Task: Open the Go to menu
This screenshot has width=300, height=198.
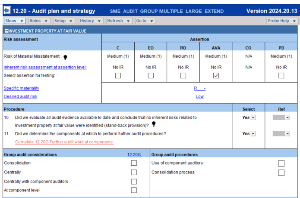Action: [x=145, y=21]
